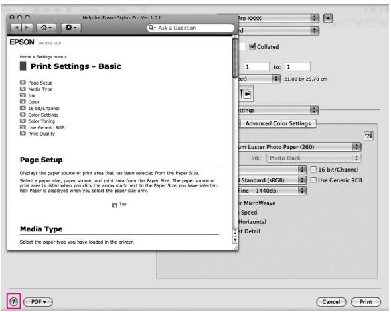Image resolution: width=391 pixels, height=312 pixels.
Task: Click arrow icon beside Color link
Action: coord(23,101)
